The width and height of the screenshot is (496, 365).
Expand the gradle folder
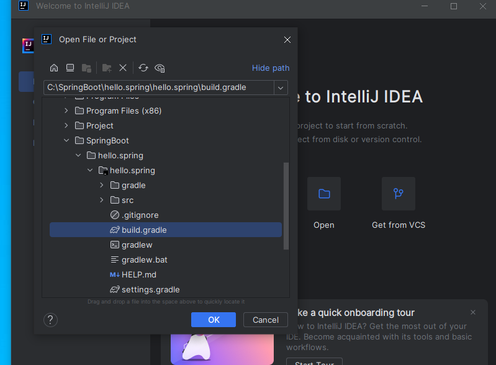coord(102,185)
